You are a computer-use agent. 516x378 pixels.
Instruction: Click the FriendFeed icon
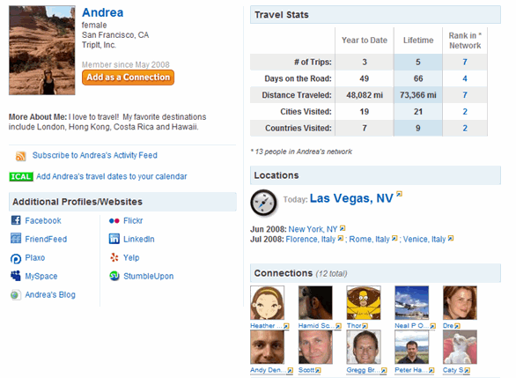pyautogui.click(x=16, y=238)
